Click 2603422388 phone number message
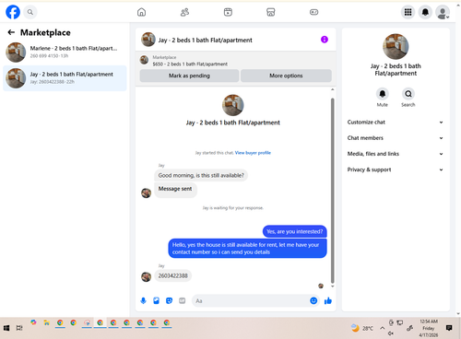 coord(172,275)
